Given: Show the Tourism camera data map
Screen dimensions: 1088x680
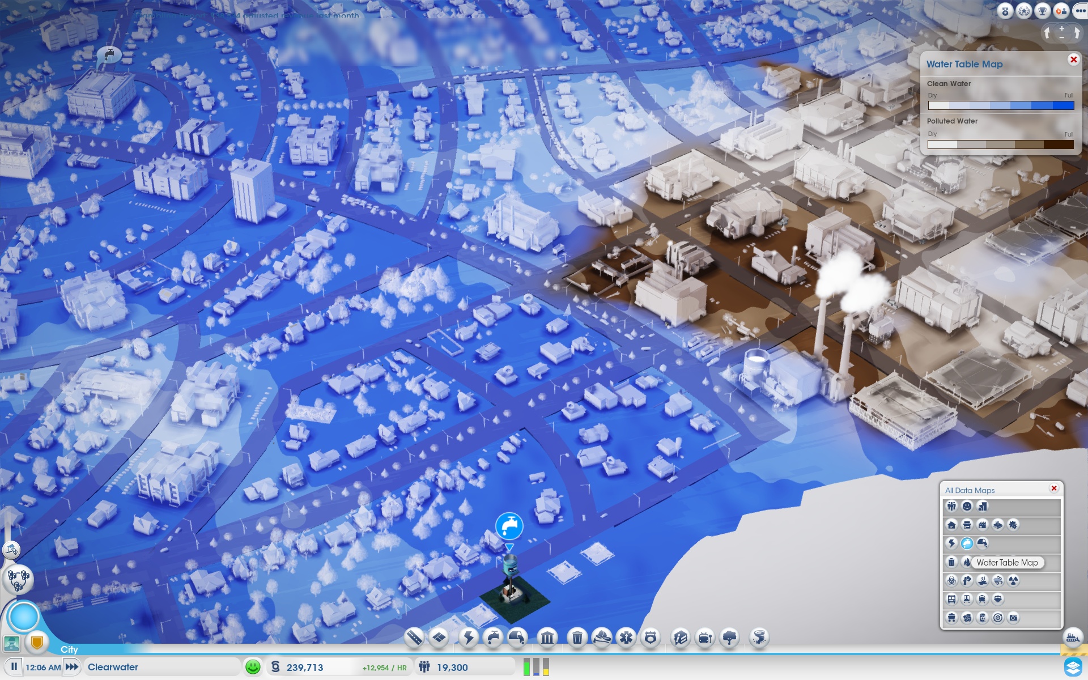Looking at the screenshot, I should pos(1013,618).
